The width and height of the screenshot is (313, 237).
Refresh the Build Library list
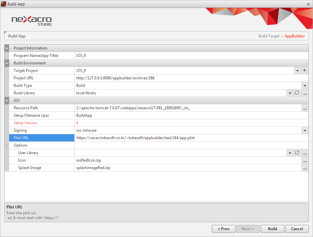pyautogui.click(x=297, y=93)
